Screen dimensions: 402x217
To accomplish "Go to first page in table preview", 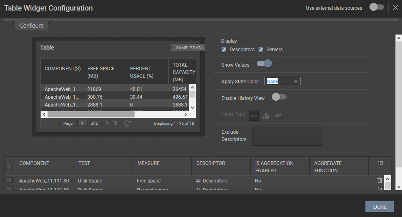I will (x=45, y=123).
